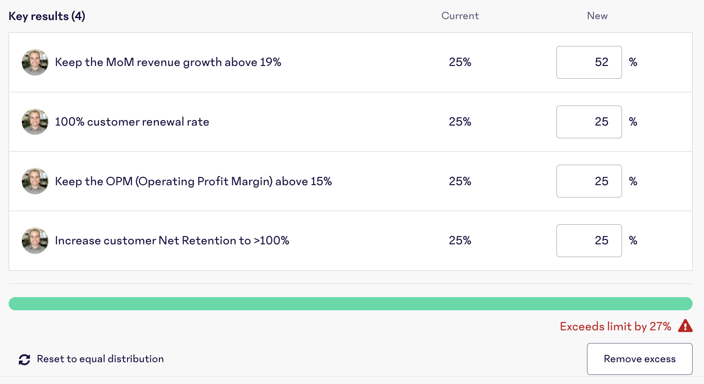Focus the customer renewal rate weight field
The image size is (704, 384).
pyautogui.click(x=589, y=122)
